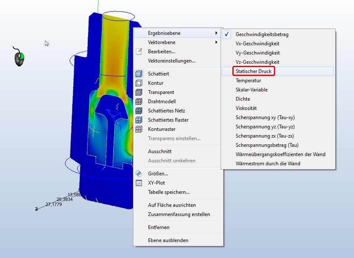Image resolution: width=354 pixels, height=258 pixels.
Task: Select Scherspannung yz (Tau-yz)
Action: (x=278, y=127)
